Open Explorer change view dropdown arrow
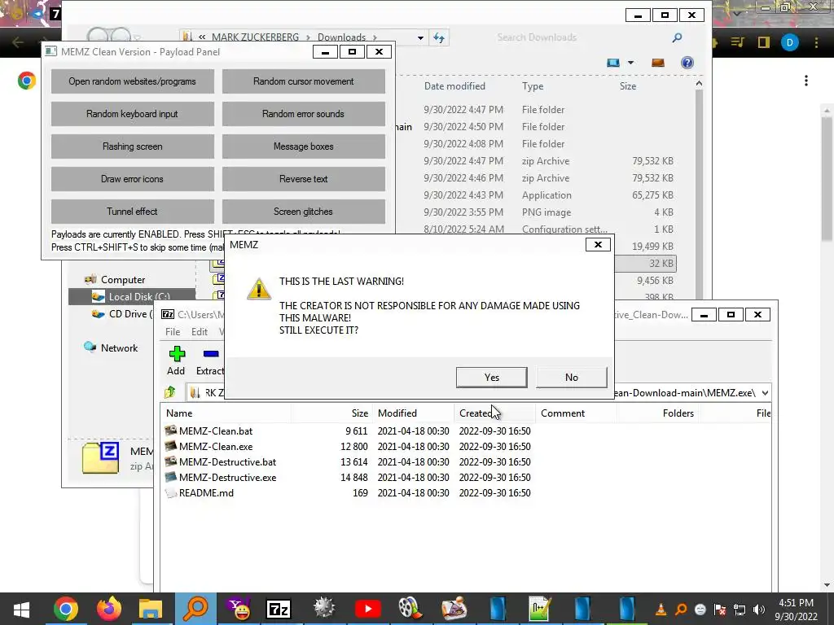Image resolution: width=834 pixels, height=625 pixels. tap(631, 63)
